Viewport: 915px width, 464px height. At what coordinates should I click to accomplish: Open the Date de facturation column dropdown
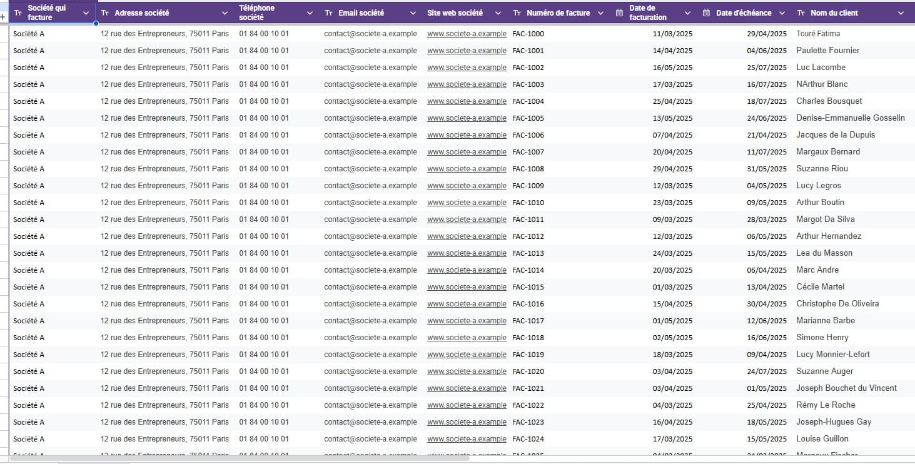[687, 13]
